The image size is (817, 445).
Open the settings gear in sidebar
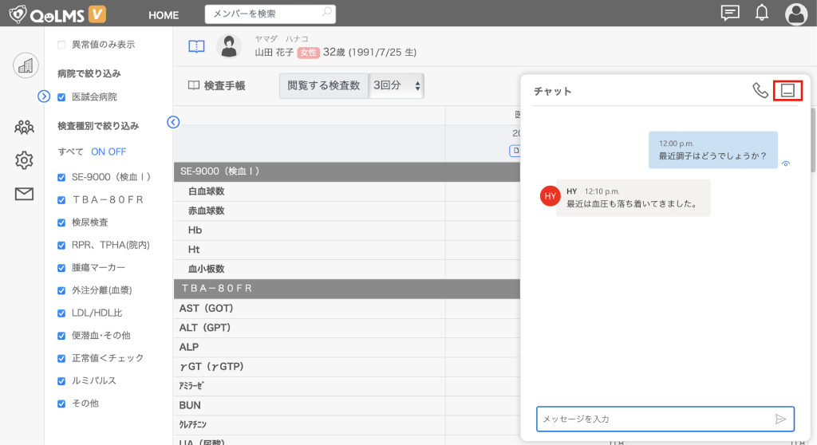coord(25,160)
